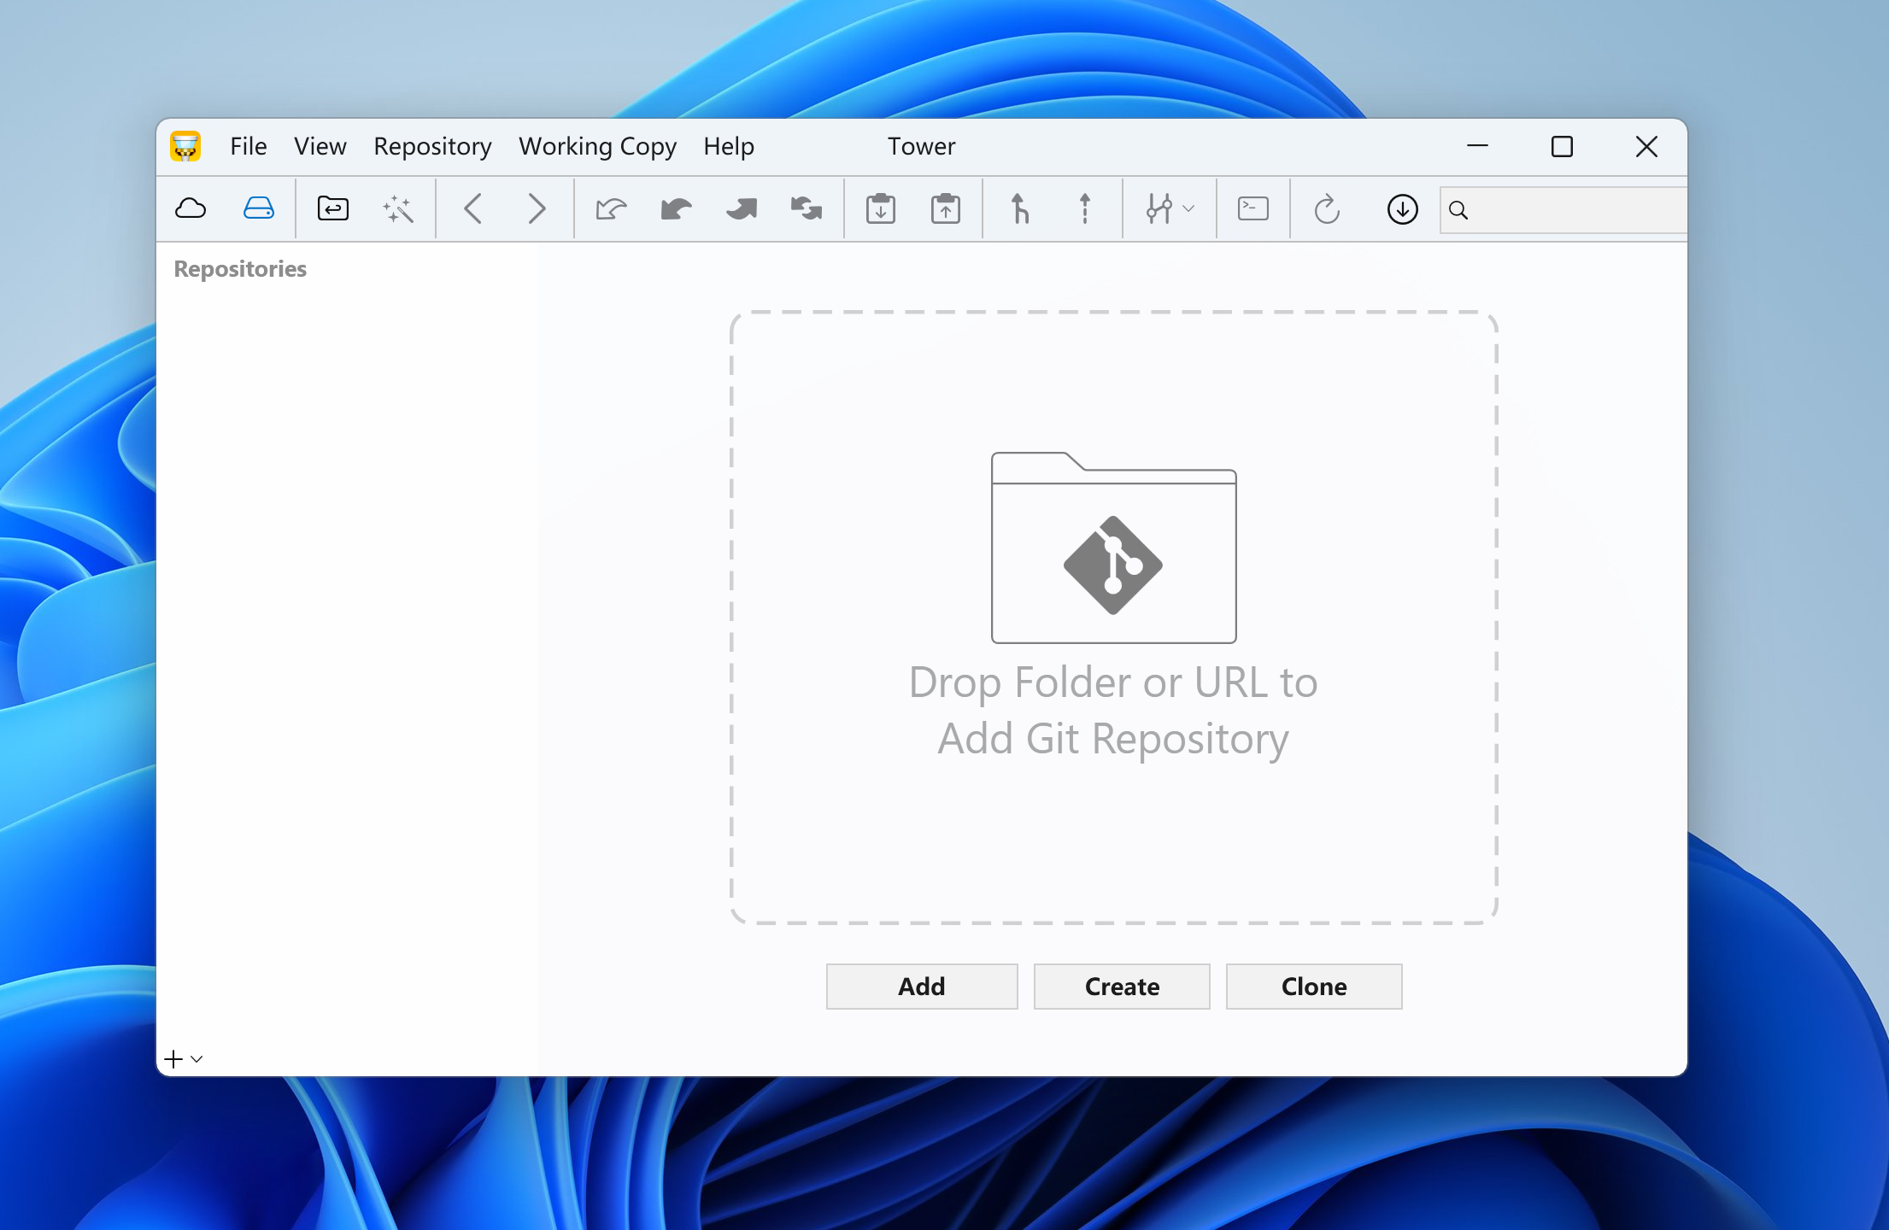Screen dimensions: 1889x1230
Task: Click the Sync arrows toolbar icon
Action: click(806, 208)
